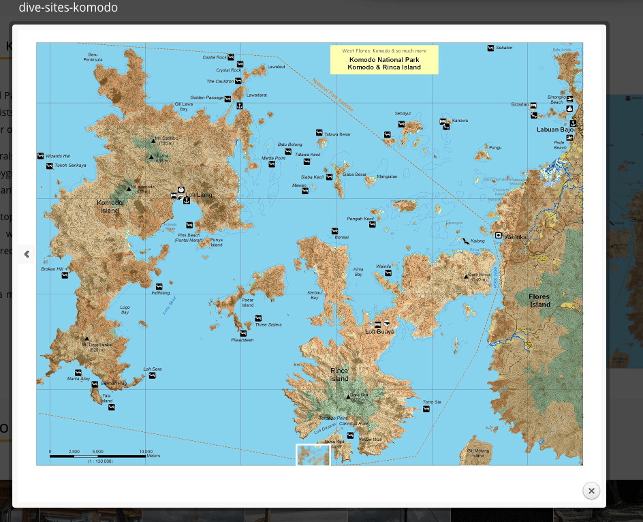
Task: Click the Bidadari accommodation bed icon
Action: point(533,106)
